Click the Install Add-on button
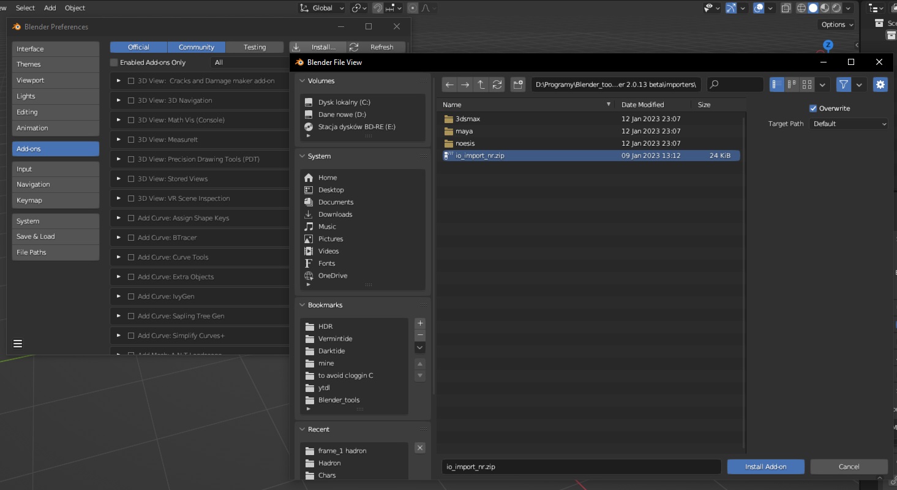 coord(765,467)
